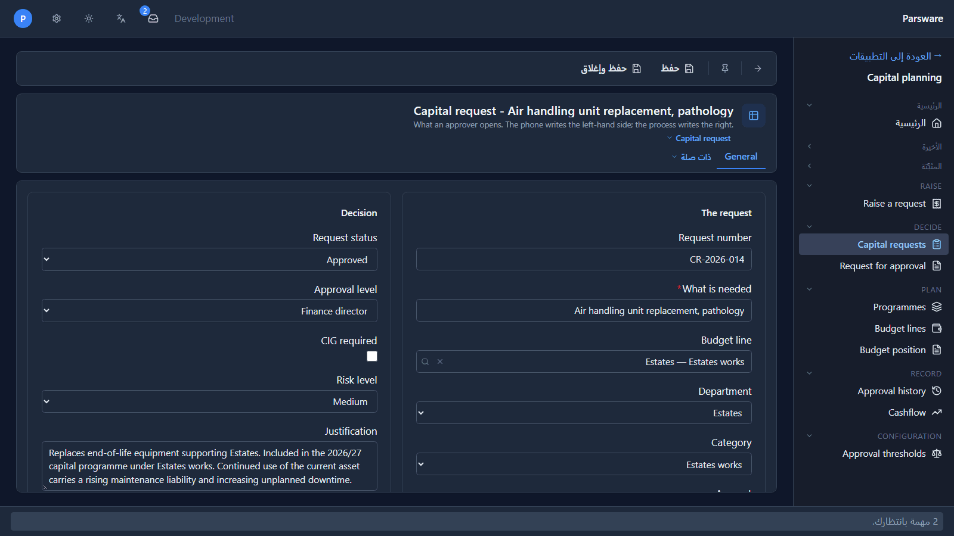Click the pin icon in form toolbar
This screenshot has width=954, height=536.
pos(725,68)
